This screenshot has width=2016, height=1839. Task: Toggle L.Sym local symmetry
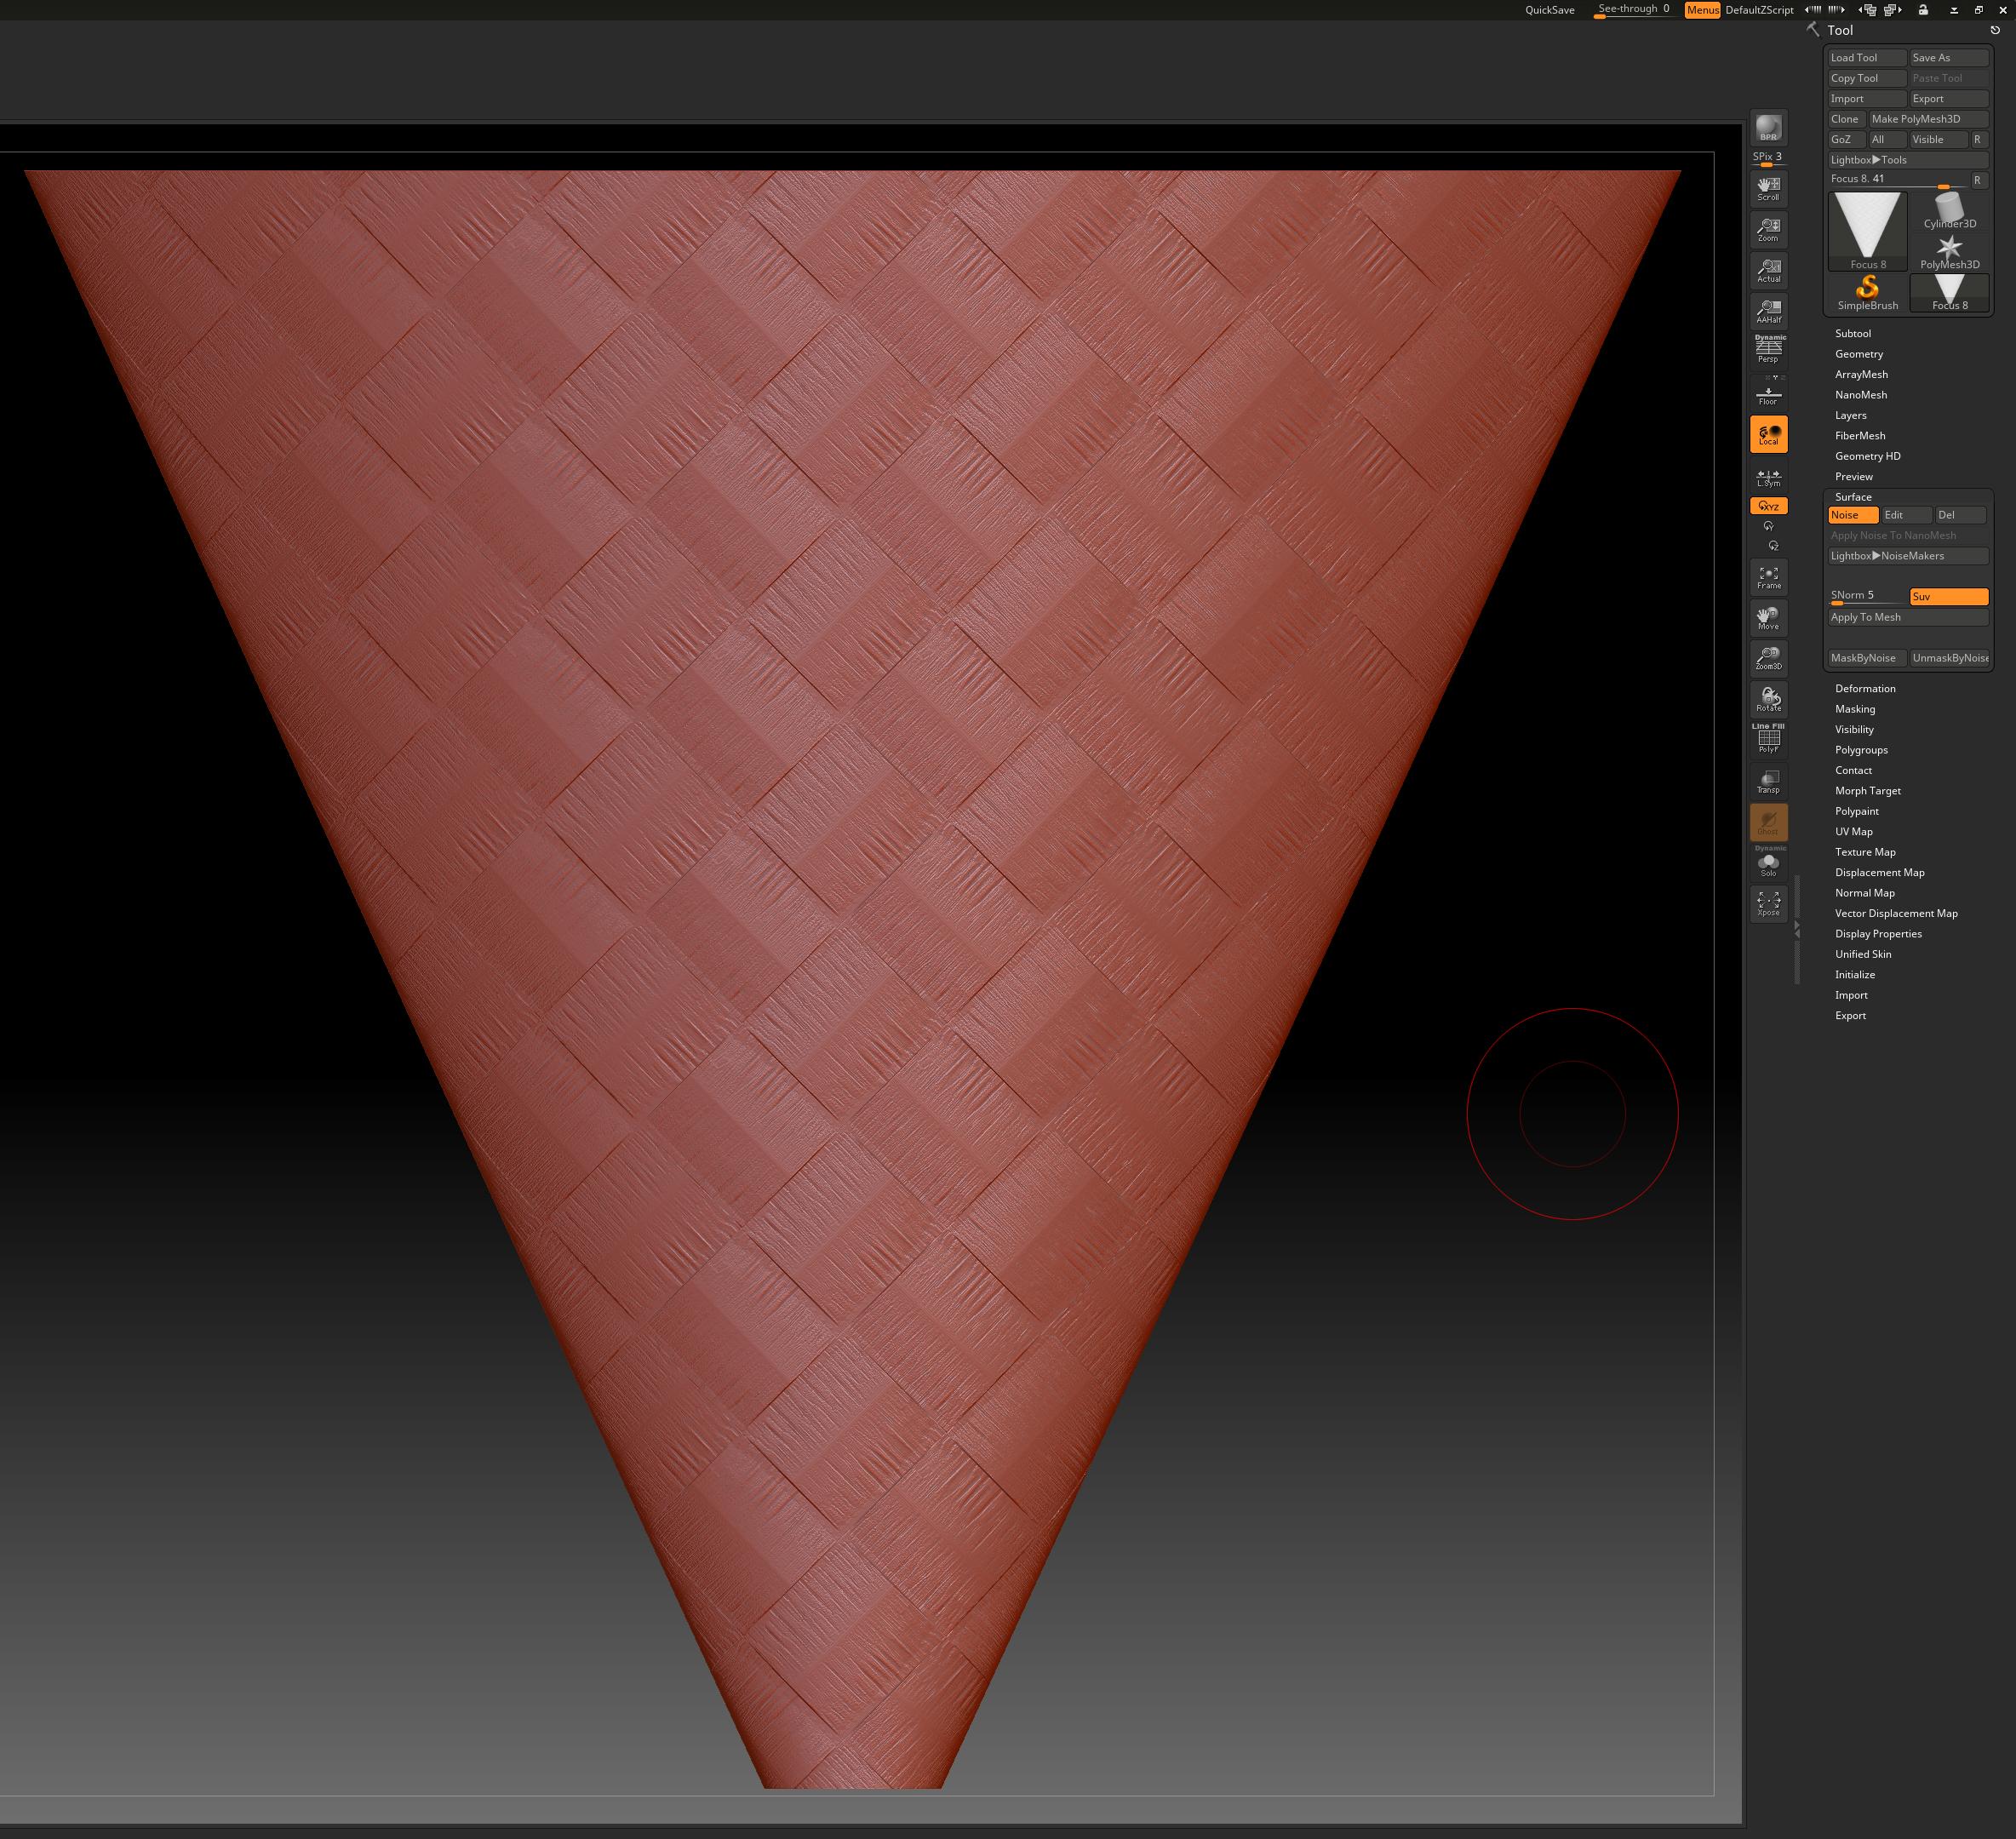(1768, 477)
